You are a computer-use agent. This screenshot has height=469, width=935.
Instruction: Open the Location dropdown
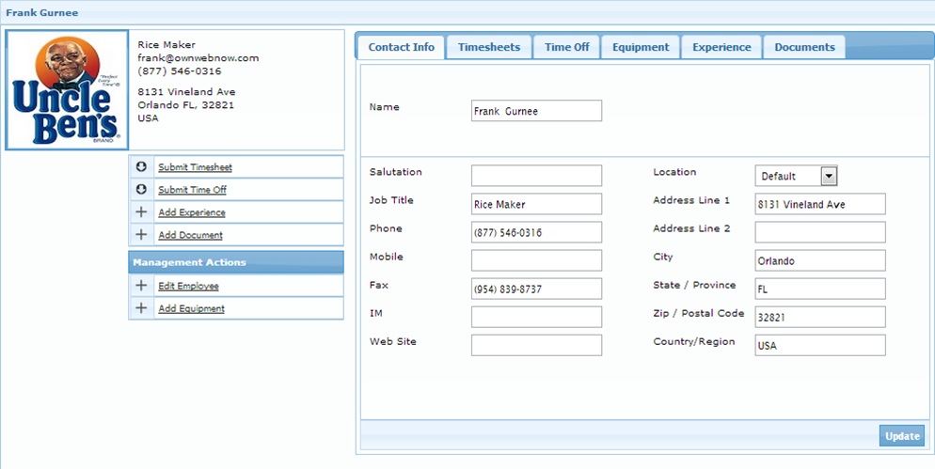(x=828, y=176)
